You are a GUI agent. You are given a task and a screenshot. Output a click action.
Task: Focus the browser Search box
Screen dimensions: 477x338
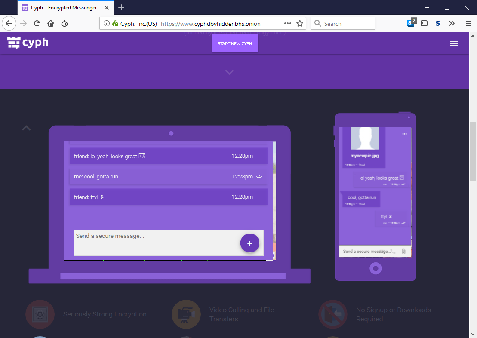[x=343, y=23]
